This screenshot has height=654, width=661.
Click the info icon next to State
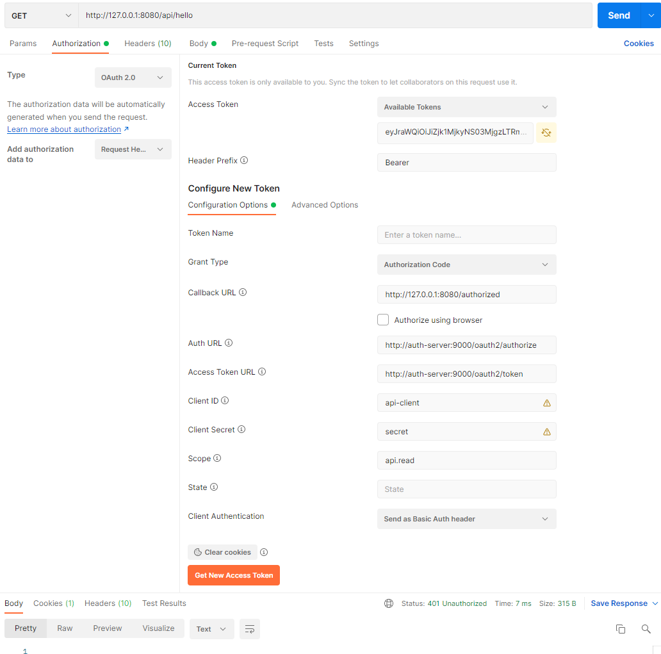pos(214,487)
